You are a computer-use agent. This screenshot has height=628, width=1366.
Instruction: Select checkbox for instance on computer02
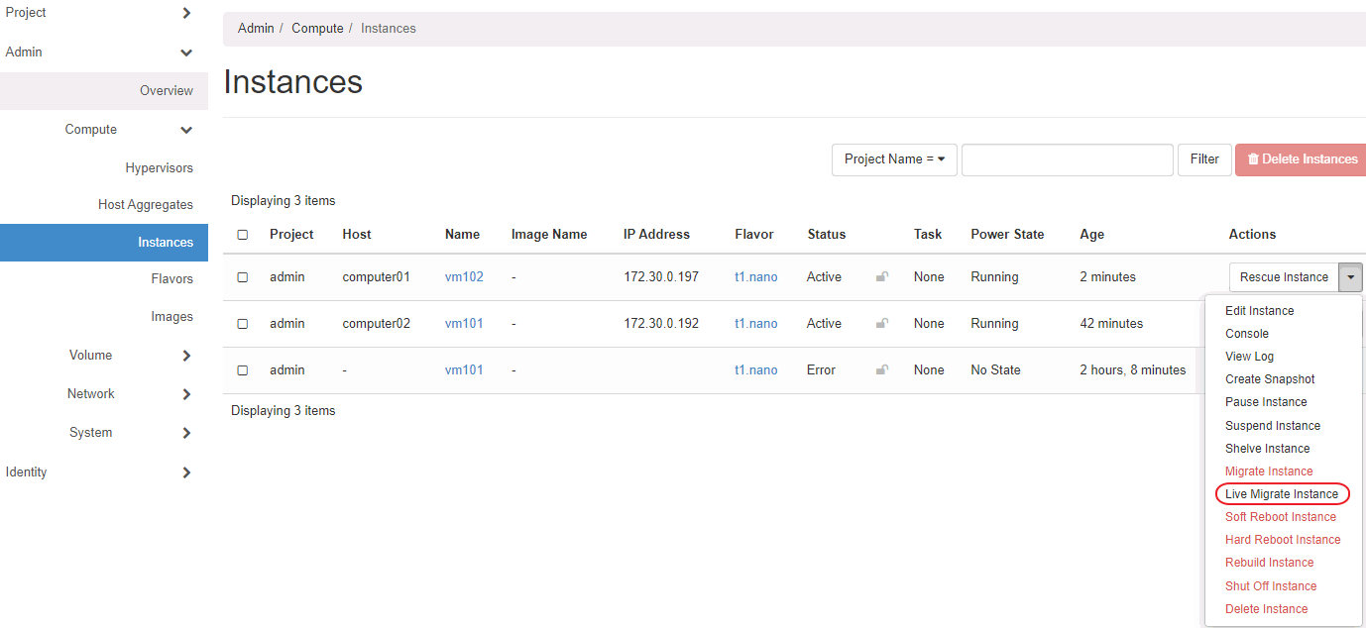(x=243, y=324)
